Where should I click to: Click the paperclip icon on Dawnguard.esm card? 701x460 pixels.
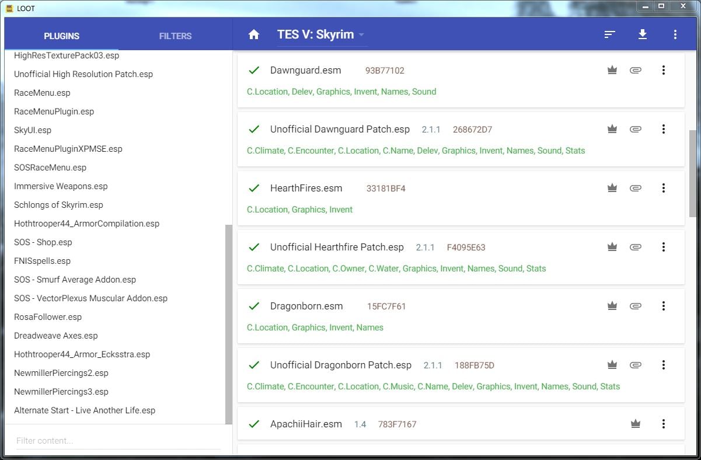click(636, 70)
